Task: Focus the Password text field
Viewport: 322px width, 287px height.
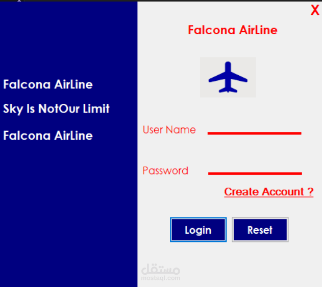Action: [255, 168]
